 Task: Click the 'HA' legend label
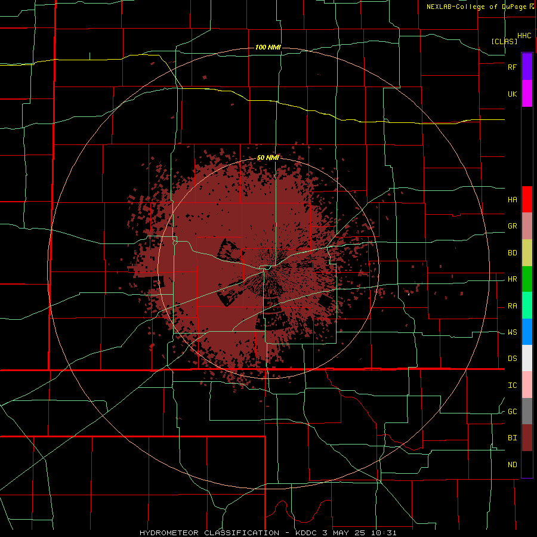point(512,200)
